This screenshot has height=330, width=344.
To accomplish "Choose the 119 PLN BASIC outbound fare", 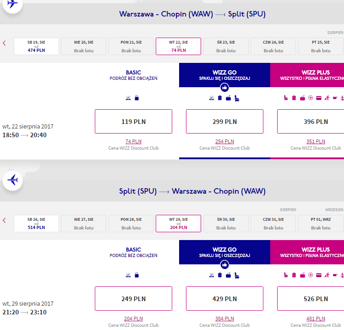I will (133, 121).
